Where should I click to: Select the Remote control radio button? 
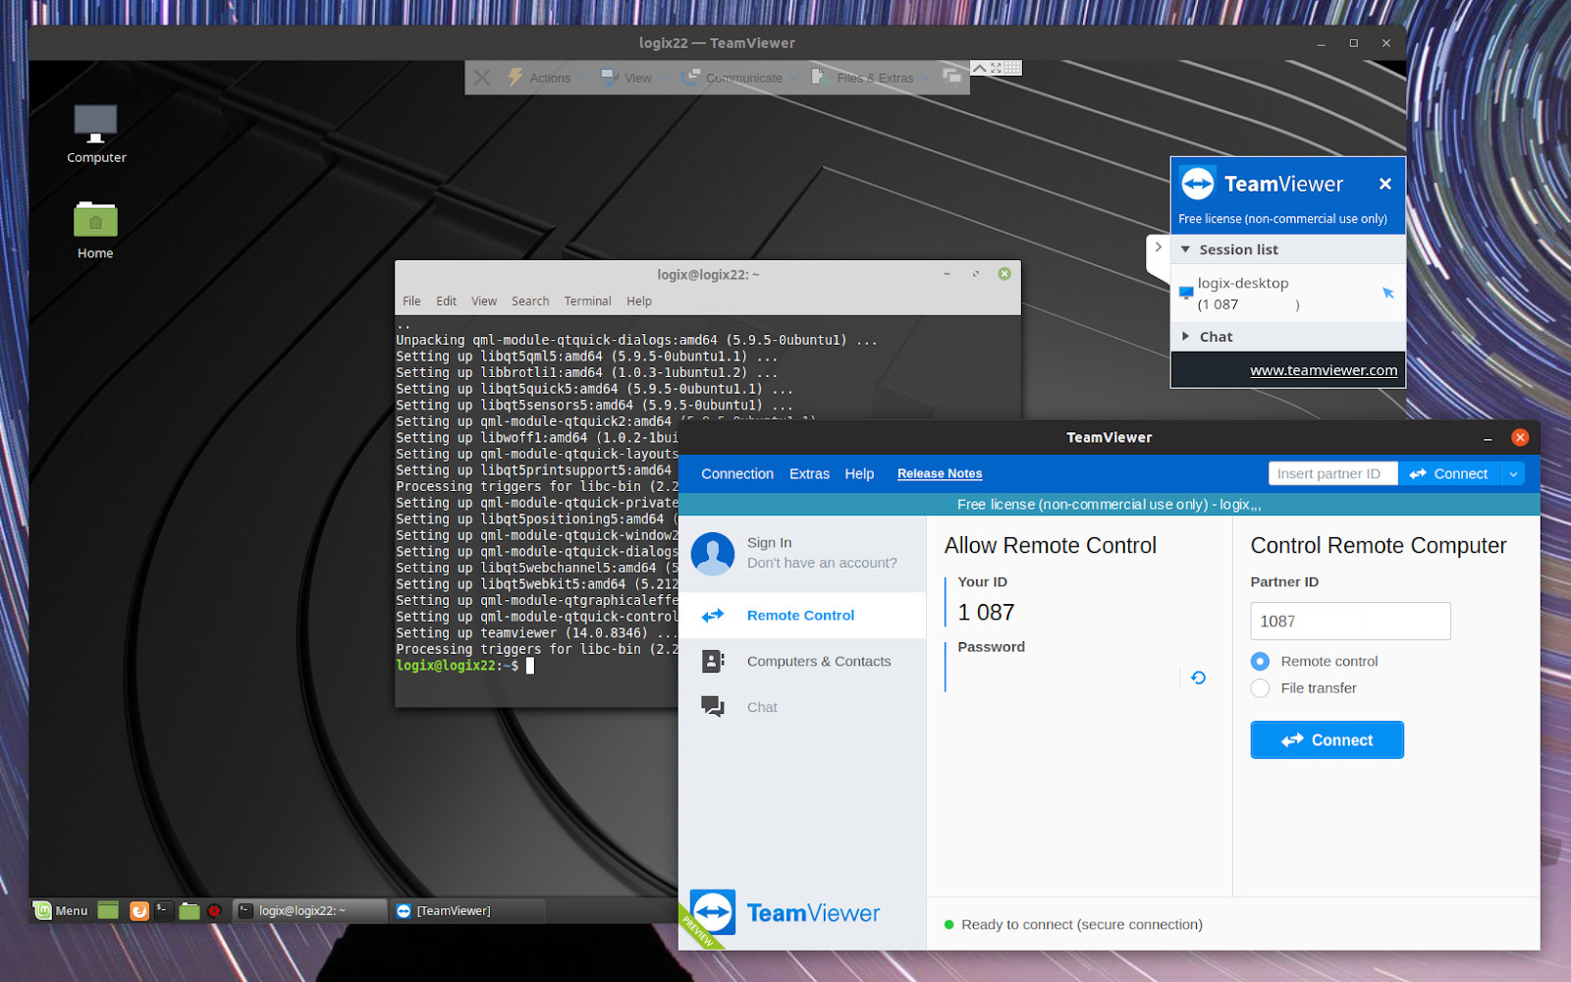(x=1260, y=661)
